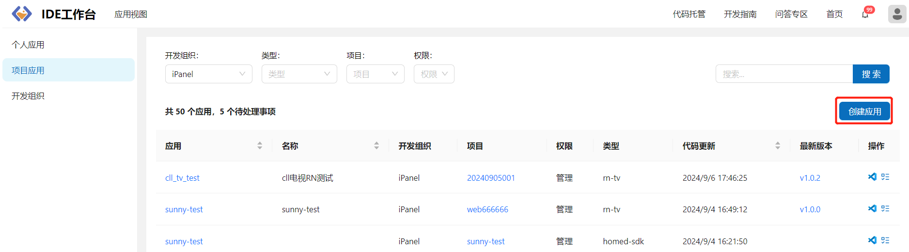Select 个人应用 in the sidebar
Screen dimensions: 909x252
[28, 45]
